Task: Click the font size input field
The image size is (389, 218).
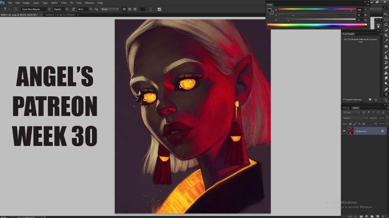Action: [x=83, y=9]
